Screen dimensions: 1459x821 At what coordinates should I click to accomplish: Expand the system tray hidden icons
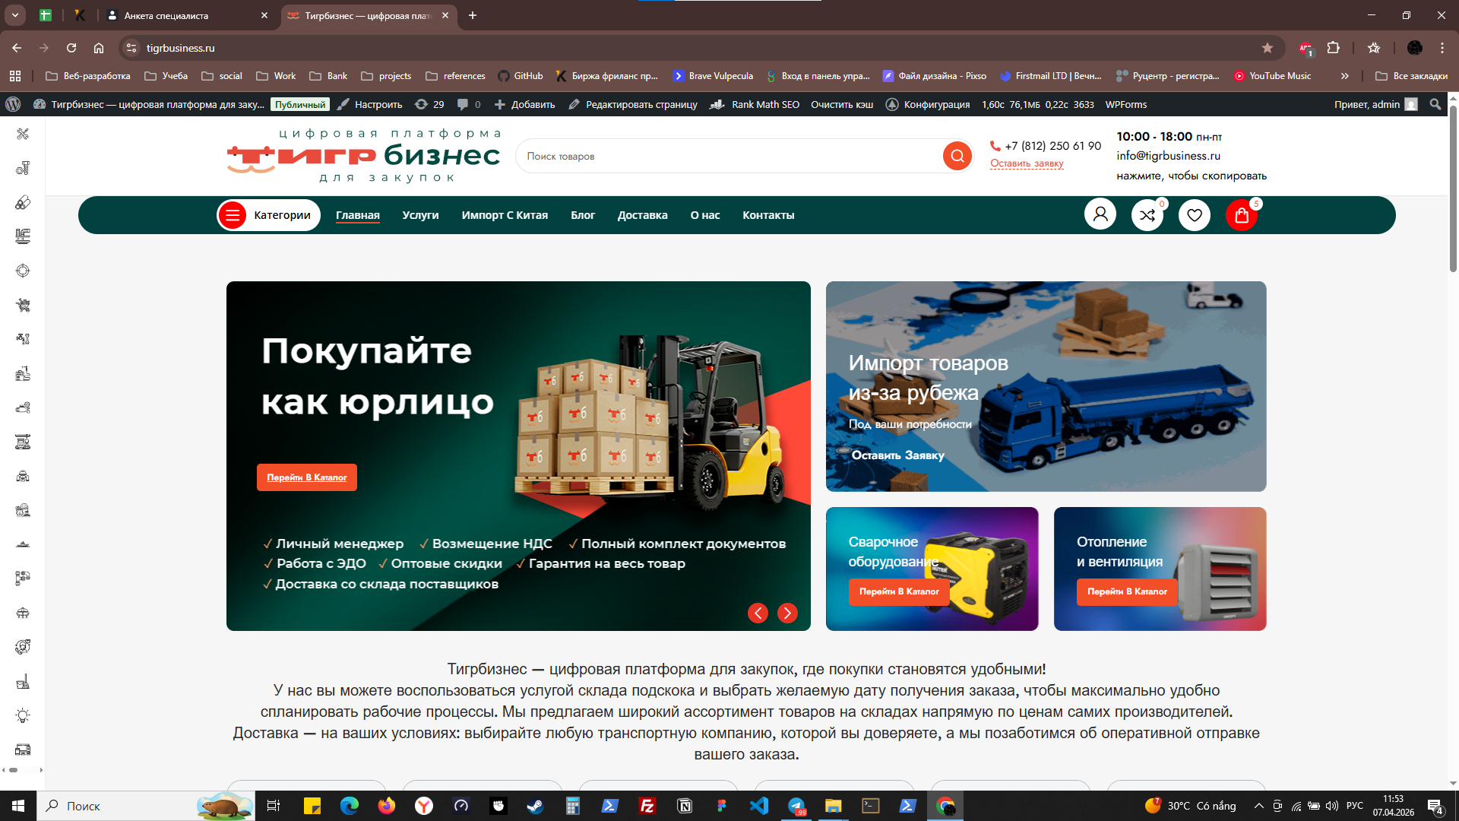[x=1258, y=806]
